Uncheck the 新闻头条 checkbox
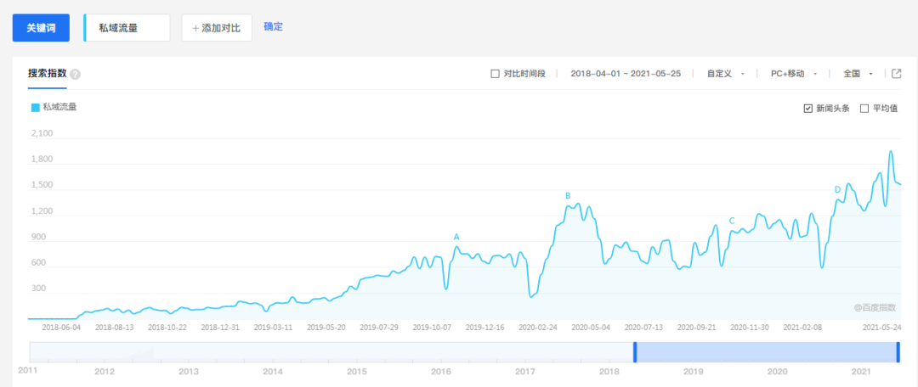The height and width of the screenshot is (387, 918). coord(807,109)
